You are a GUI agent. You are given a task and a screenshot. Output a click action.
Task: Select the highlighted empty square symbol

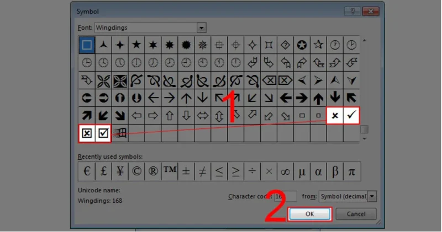(x=87, y=45)
